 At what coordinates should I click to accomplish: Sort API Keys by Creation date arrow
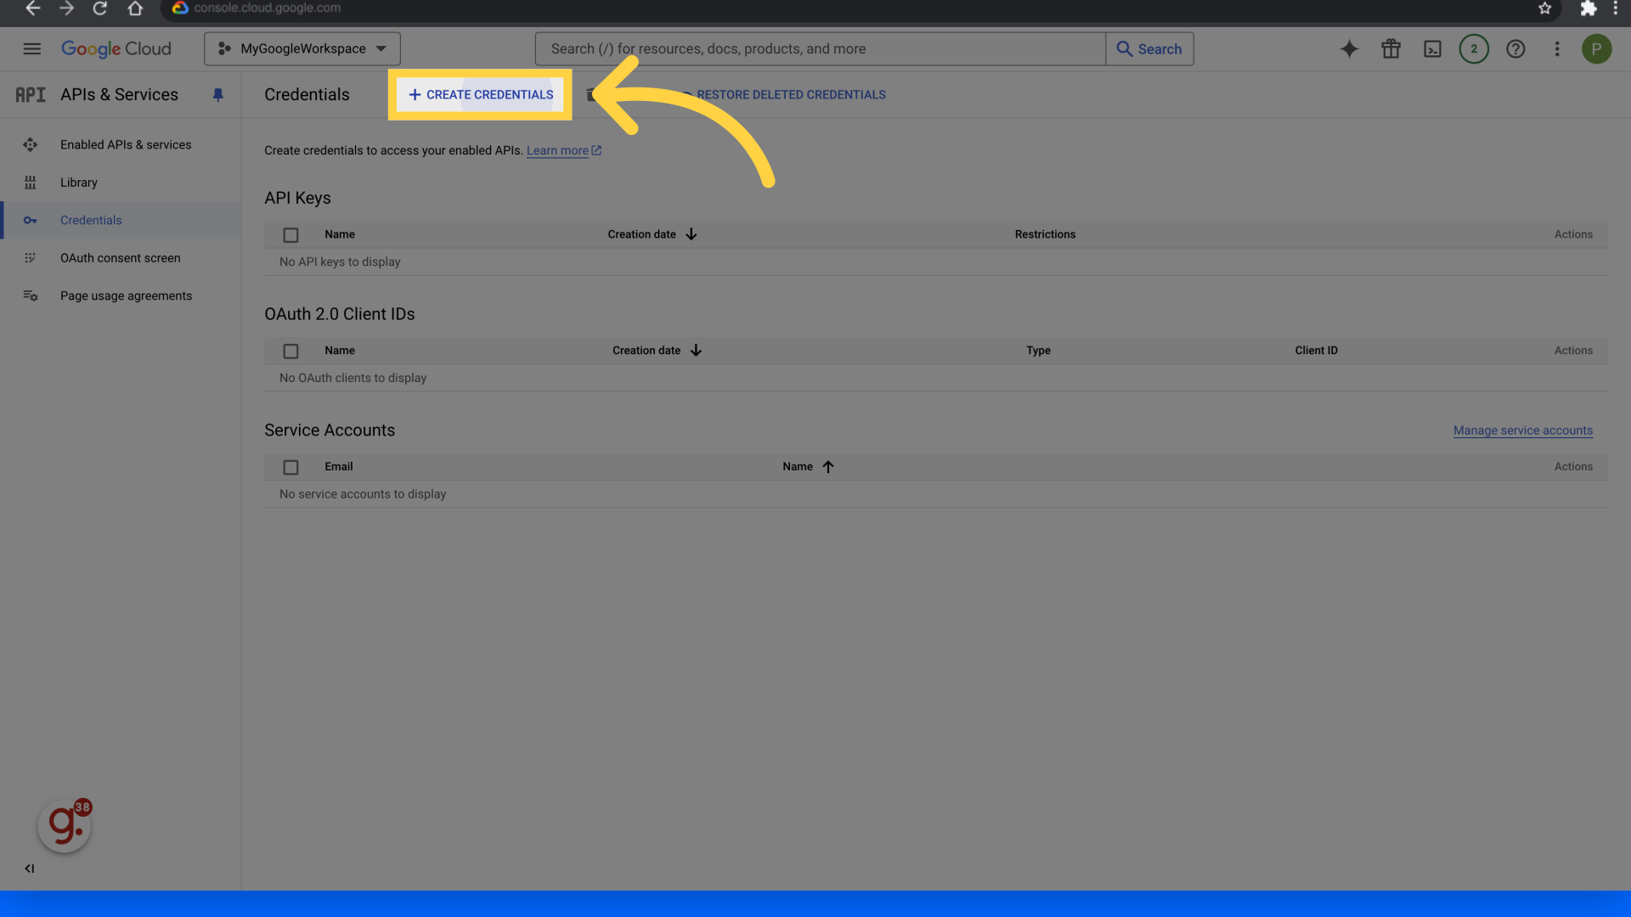pos(691,234)
